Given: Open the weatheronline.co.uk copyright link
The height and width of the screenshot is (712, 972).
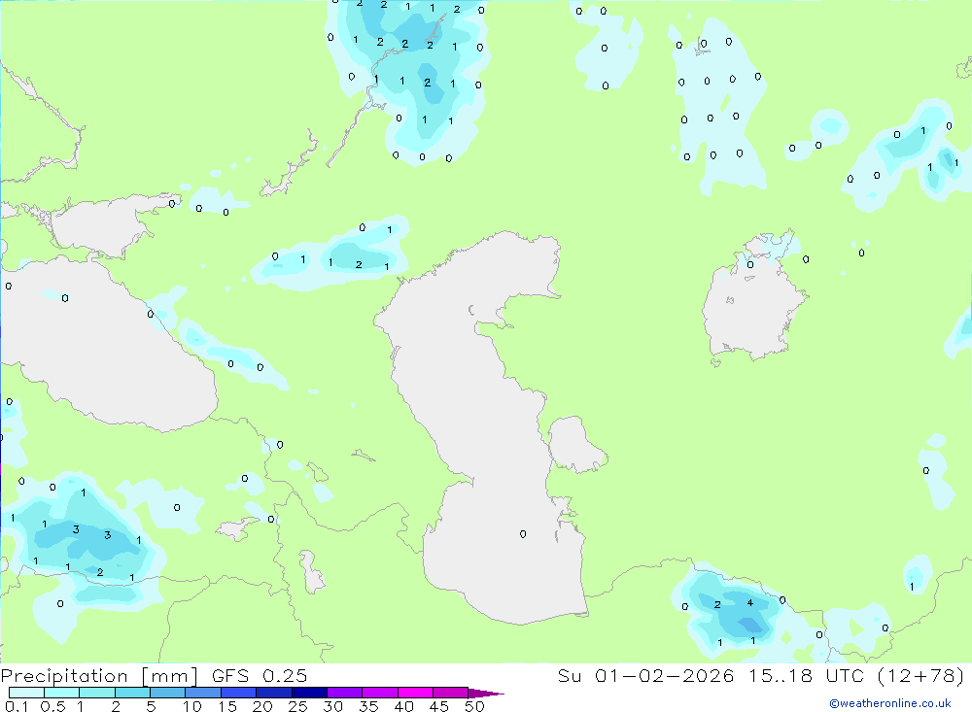Looking at the screenshot, I should click(890, 703).
